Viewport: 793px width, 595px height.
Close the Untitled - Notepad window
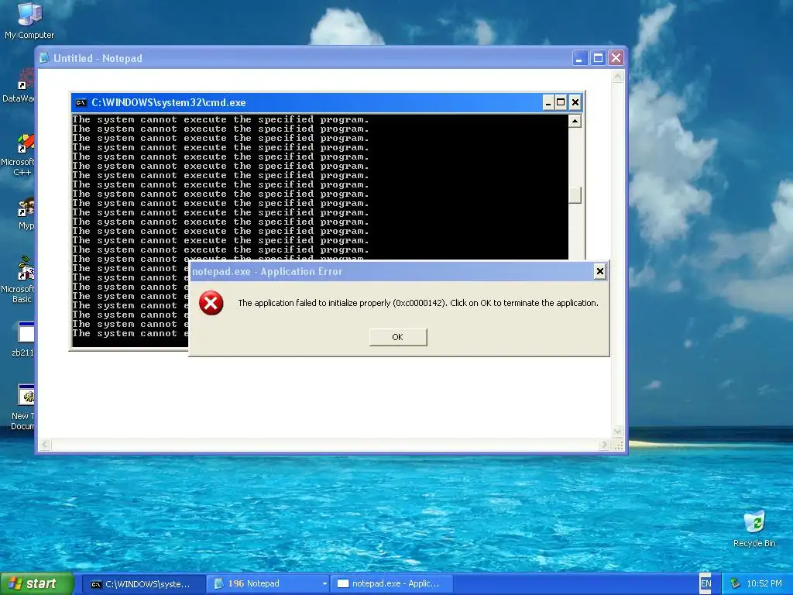click(x=616, y=58)
